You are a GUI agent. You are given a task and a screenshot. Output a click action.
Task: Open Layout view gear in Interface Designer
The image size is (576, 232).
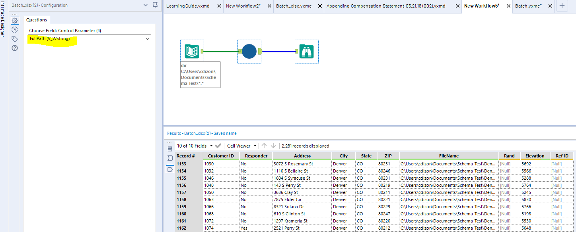pyautogui.click(x=15, y=20)
